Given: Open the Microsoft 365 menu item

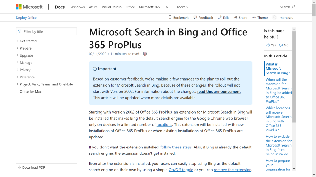Looking at the screenshot, I should click(149, 7).
